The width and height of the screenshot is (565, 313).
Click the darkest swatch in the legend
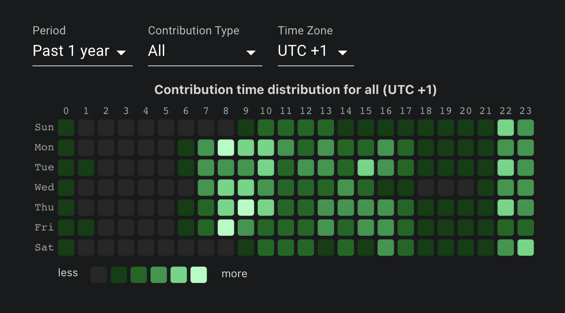point(99,275)
